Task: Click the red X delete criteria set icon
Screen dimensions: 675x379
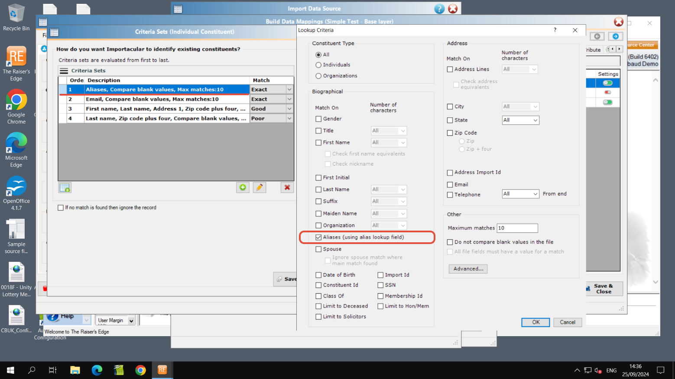Action: [x=287, y=187]
